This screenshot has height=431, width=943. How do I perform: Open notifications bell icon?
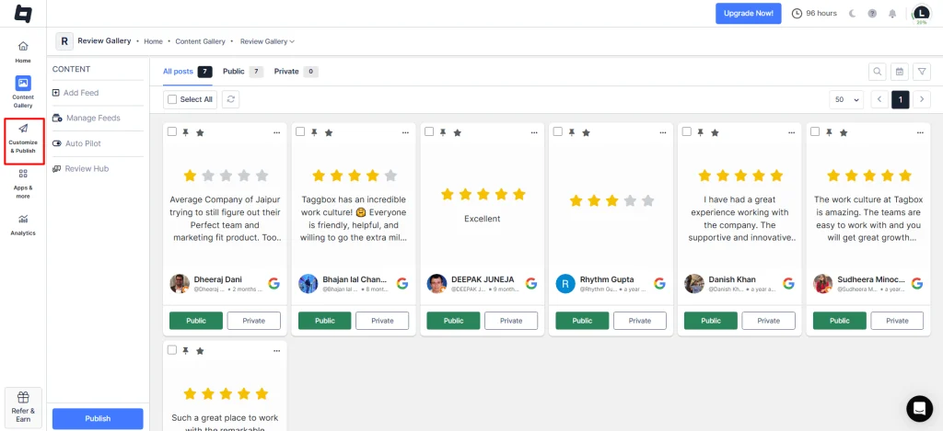(892, 13)
